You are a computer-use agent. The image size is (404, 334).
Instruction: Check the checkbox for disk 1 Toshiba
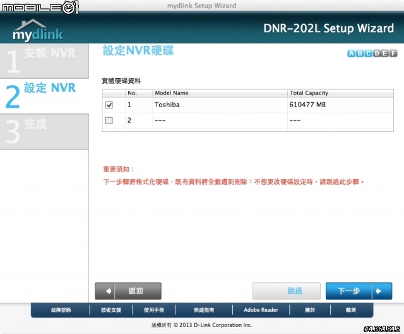point(109,105)
